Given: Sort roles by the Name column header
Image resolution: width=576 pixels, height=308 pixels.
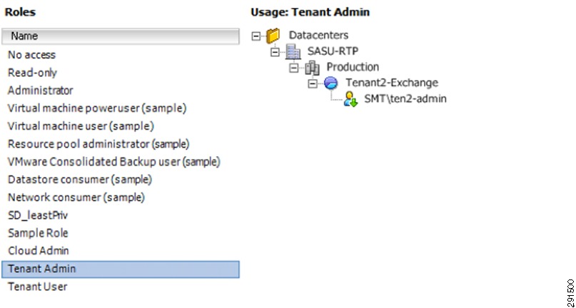Looking at the screenshot, I should (120, 36).
